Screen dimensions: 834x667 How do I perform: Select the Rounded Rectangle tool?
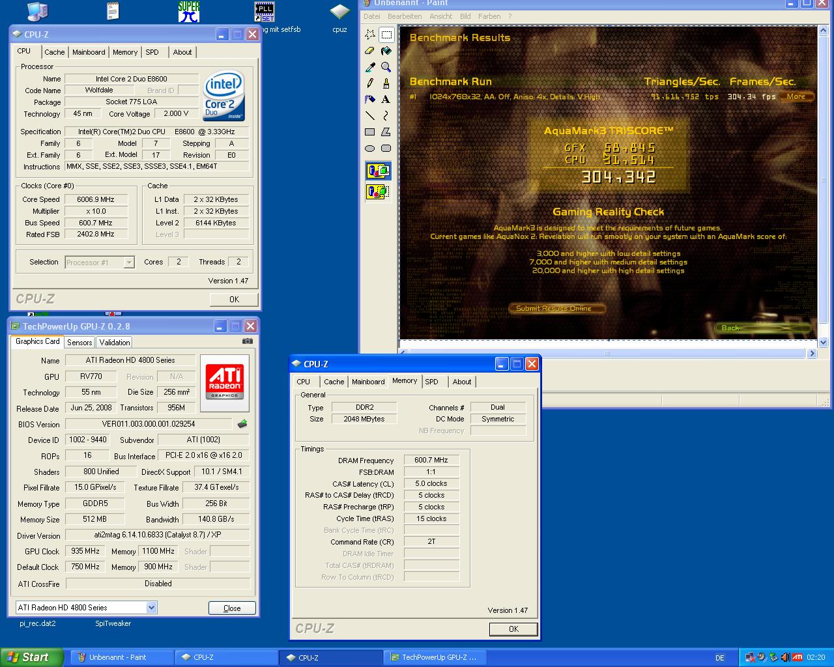click(386, 148)
